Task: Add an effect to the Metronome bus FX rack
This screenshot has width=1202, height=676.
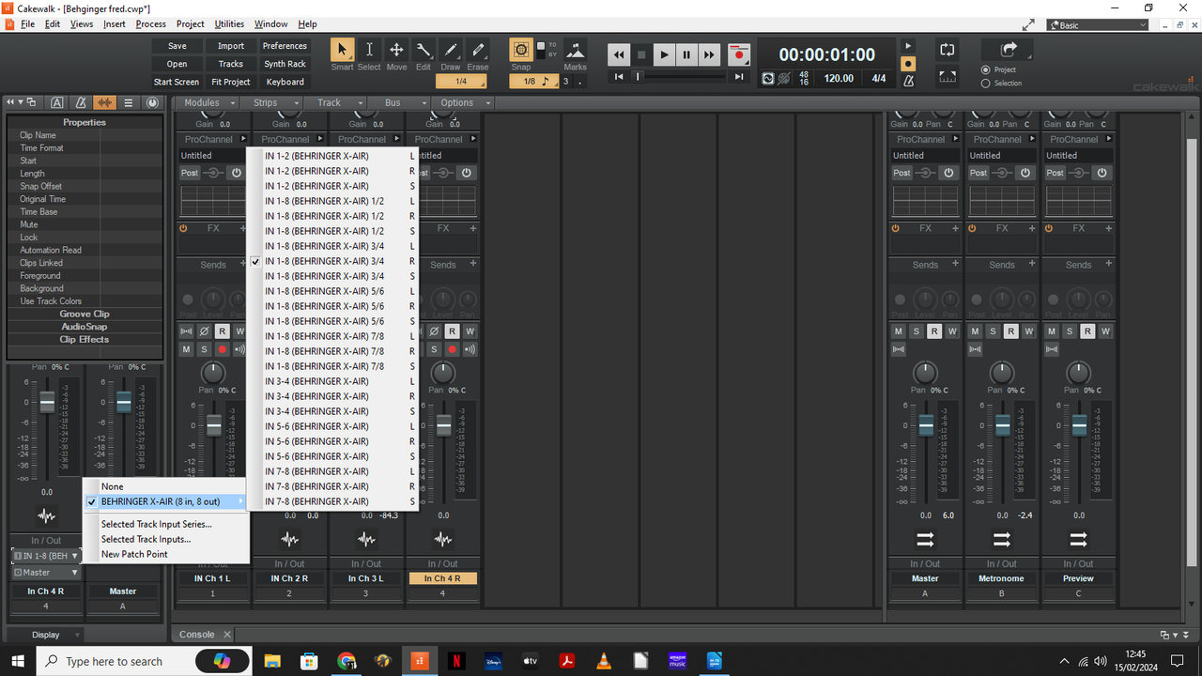Action: (x=1032, y=228)
